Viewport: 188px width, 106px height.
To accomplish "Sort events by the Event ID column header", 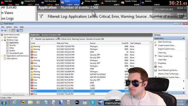I will click(x=119, y=43).
